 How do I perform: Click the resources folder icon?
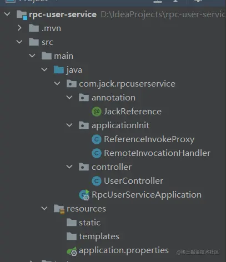click(x=59, y=209)
